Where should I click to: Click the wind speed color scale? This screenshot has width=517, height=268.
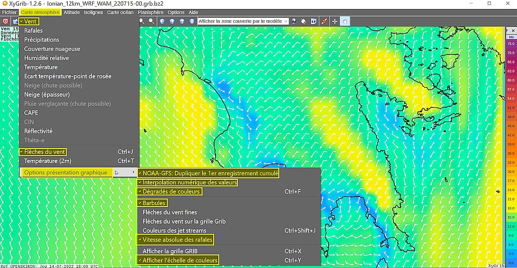click(x=510, y=136)
